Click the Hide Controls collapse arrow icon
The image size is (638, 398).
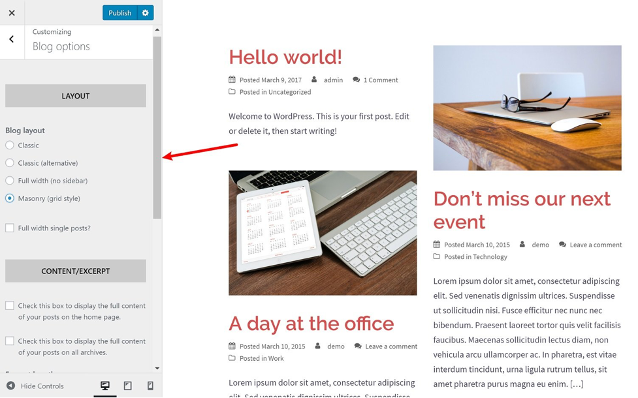(11, 386)
